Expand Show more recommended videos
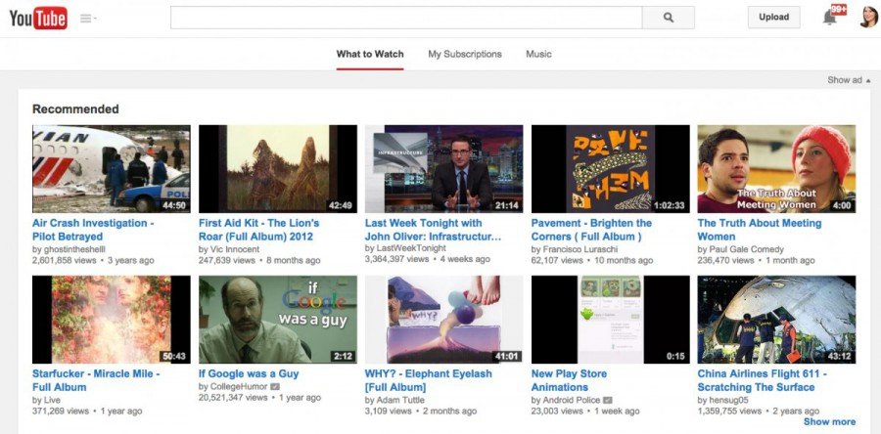Viewport: 881px width, 434px height. click(829, 421)
